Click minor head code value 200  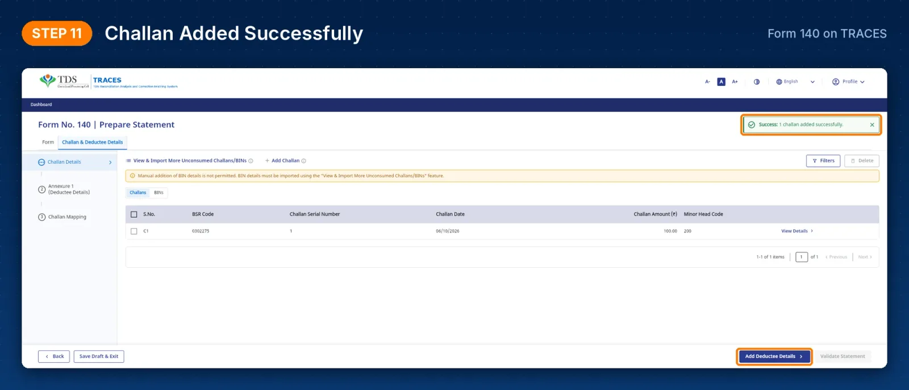point(687,231)
